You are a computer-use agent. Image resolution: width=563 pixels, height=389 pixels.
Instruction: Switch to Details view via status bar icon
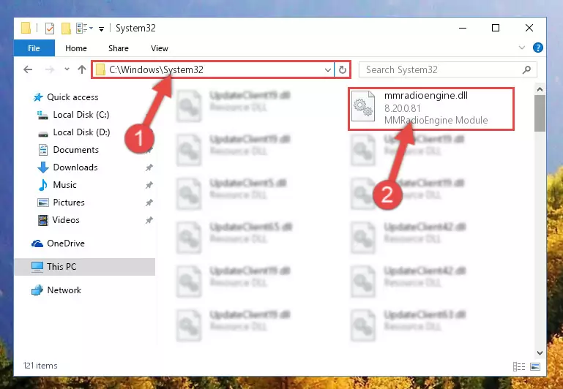[x=519, y=366]
